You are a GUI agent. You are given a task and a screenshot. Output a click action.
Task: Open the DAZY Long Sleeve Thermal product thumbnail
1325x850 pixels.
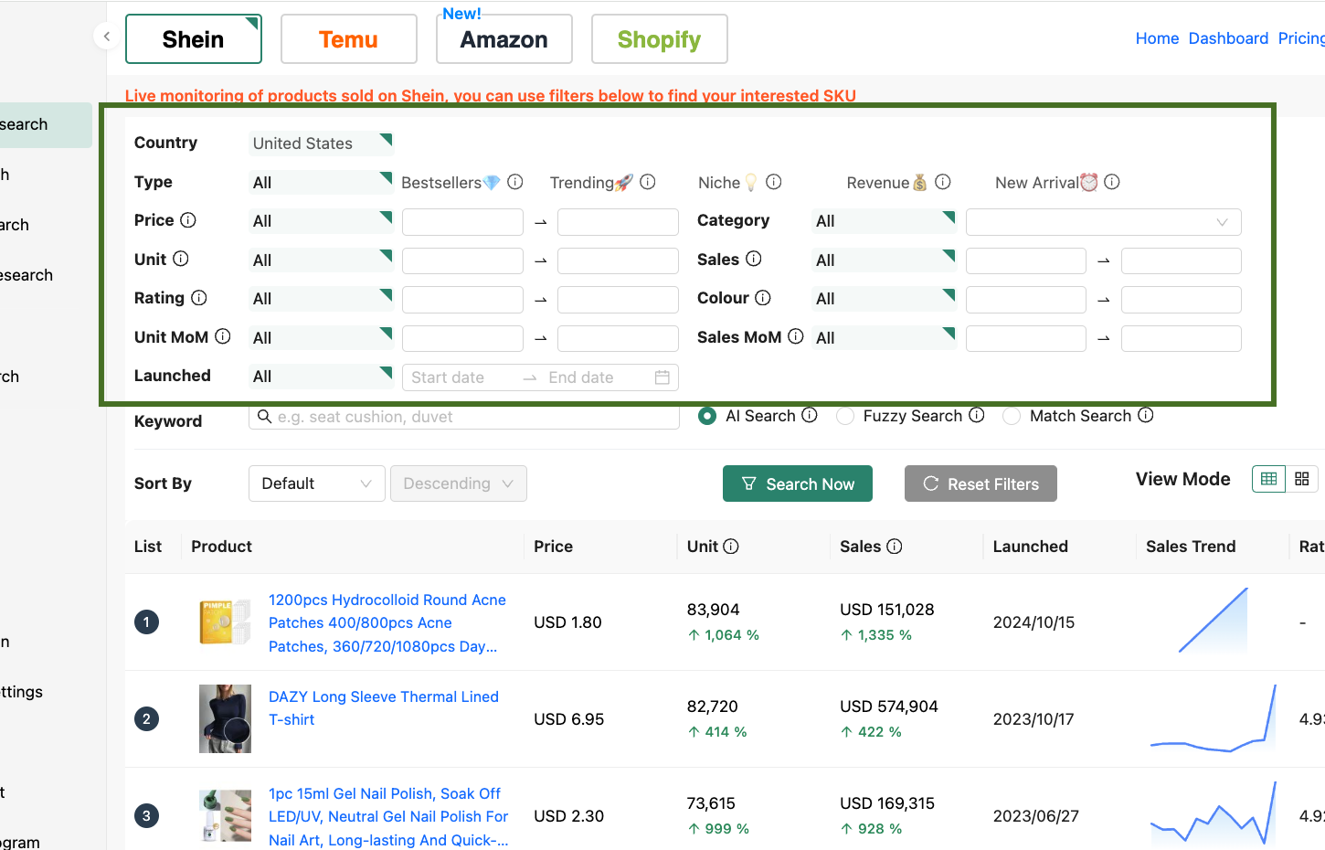tap(225, 718)
